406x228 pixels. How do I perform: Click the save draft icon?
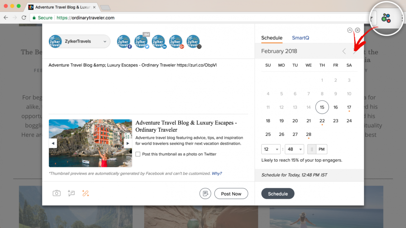[x=205, y=194]
